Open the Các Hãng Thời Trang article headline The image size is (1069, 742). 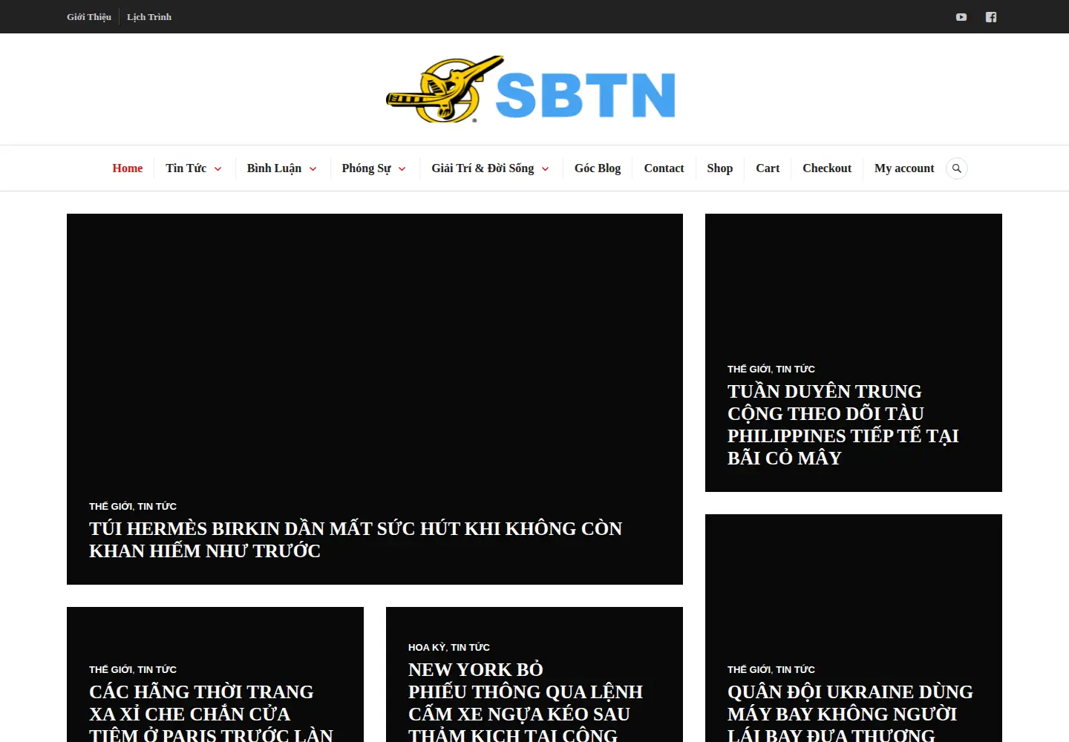click(x=212, y=712)
